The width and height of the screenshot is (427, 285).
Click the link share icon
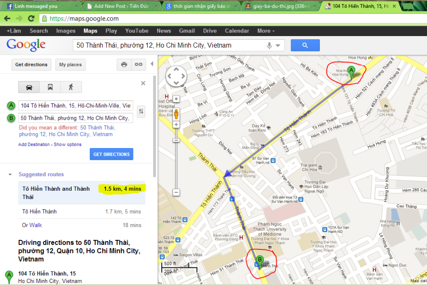(138, 64)
